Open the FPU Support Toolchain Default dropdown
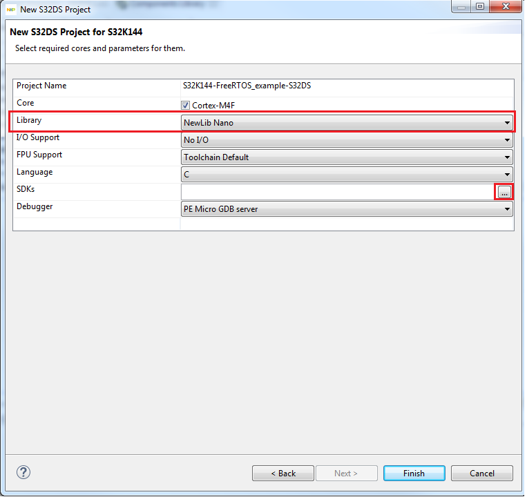The image size is (527, 497). 347,157
